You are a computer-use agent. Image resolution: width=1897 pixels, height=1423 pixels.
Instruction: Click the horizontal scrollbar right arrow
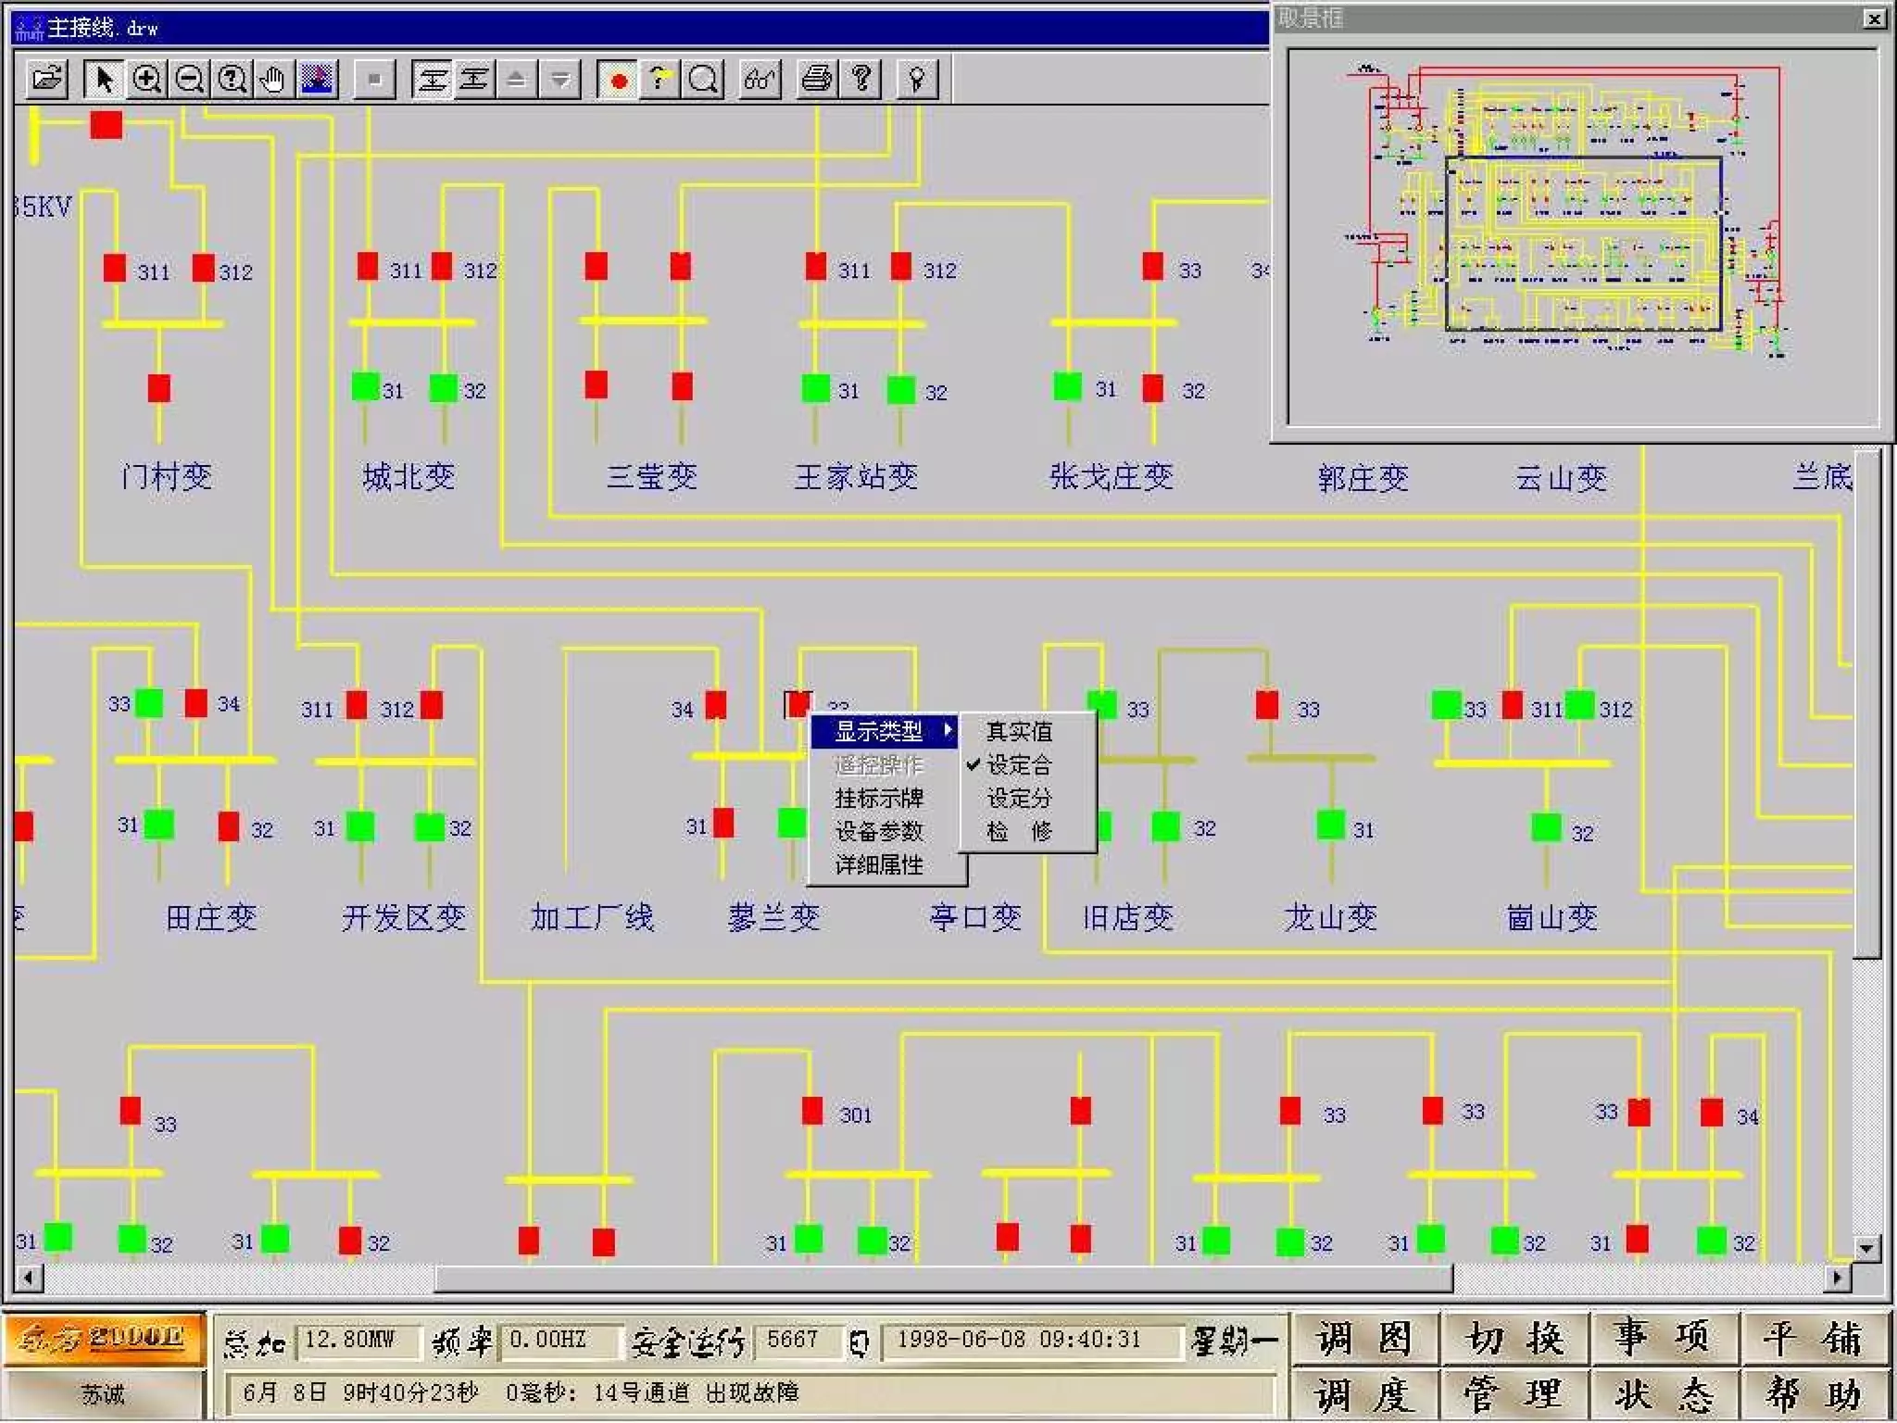(x=1838, y=1278)
